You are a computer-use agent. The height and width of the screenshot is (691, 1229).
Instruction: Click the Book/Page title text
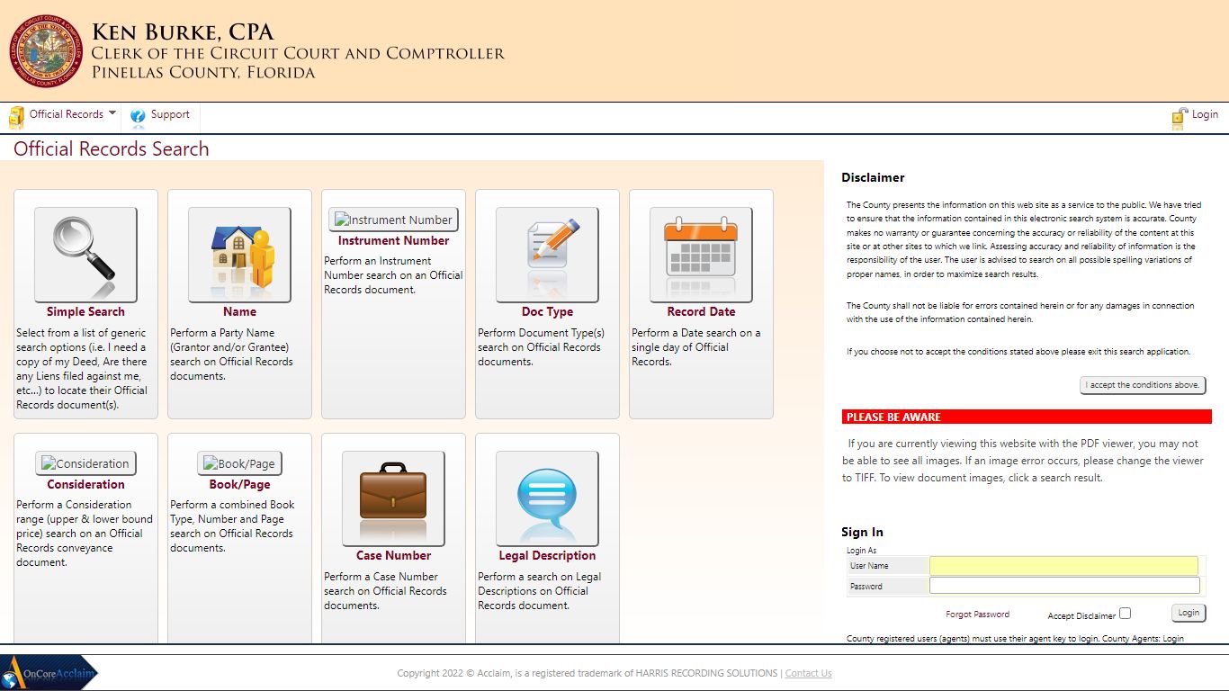coord(239,485)
